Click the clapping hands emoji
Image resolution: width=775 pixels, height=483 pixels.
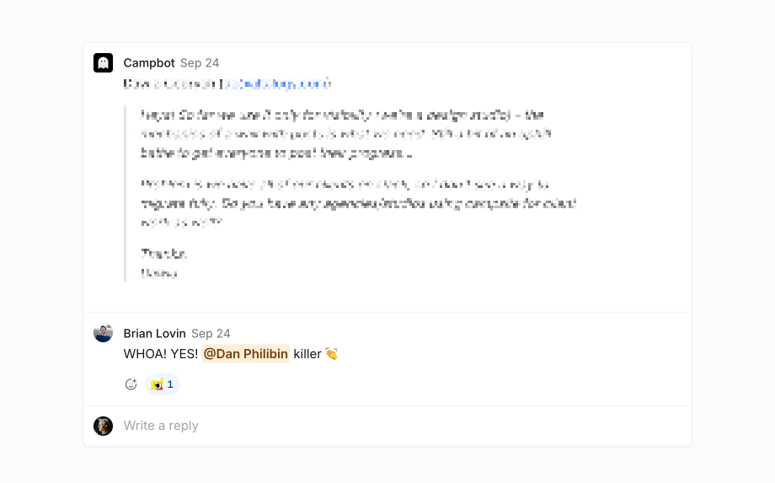331,354
